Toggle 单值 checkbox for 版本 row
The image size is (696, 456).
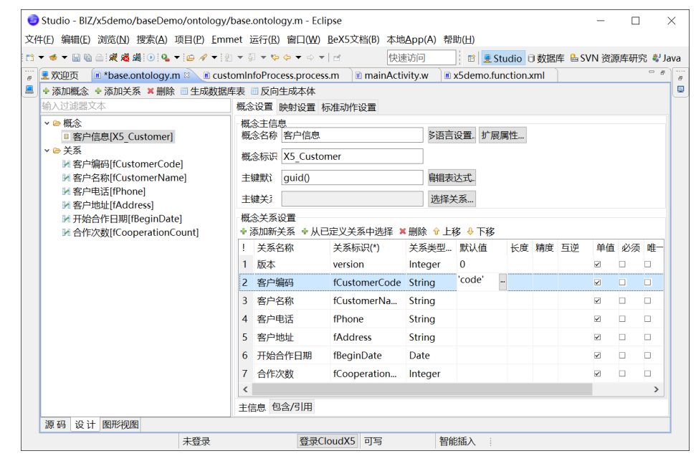click(x=597, y=264)
